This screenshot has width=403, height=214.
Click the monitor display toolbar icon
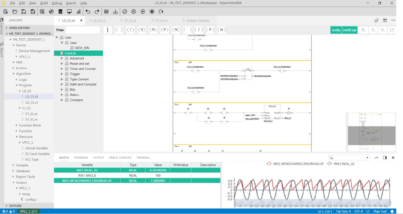click(69, 11)
